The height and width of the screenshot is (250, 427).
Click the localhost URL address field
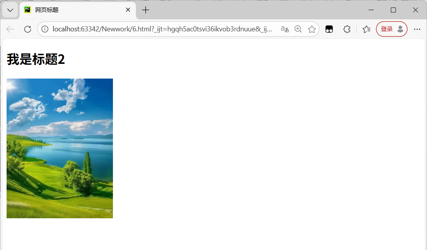(x=162, y=29)
